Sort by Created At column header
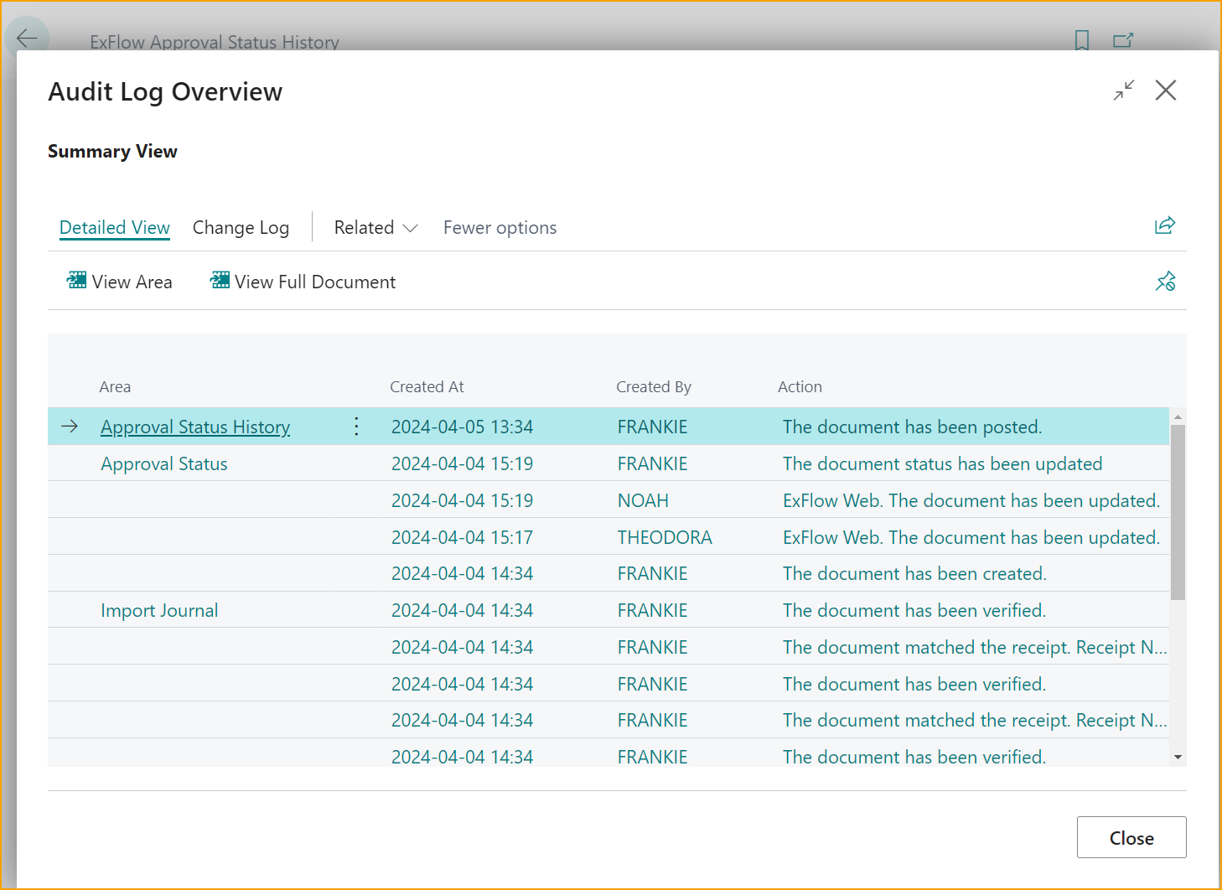 click(x=427, y=387)
